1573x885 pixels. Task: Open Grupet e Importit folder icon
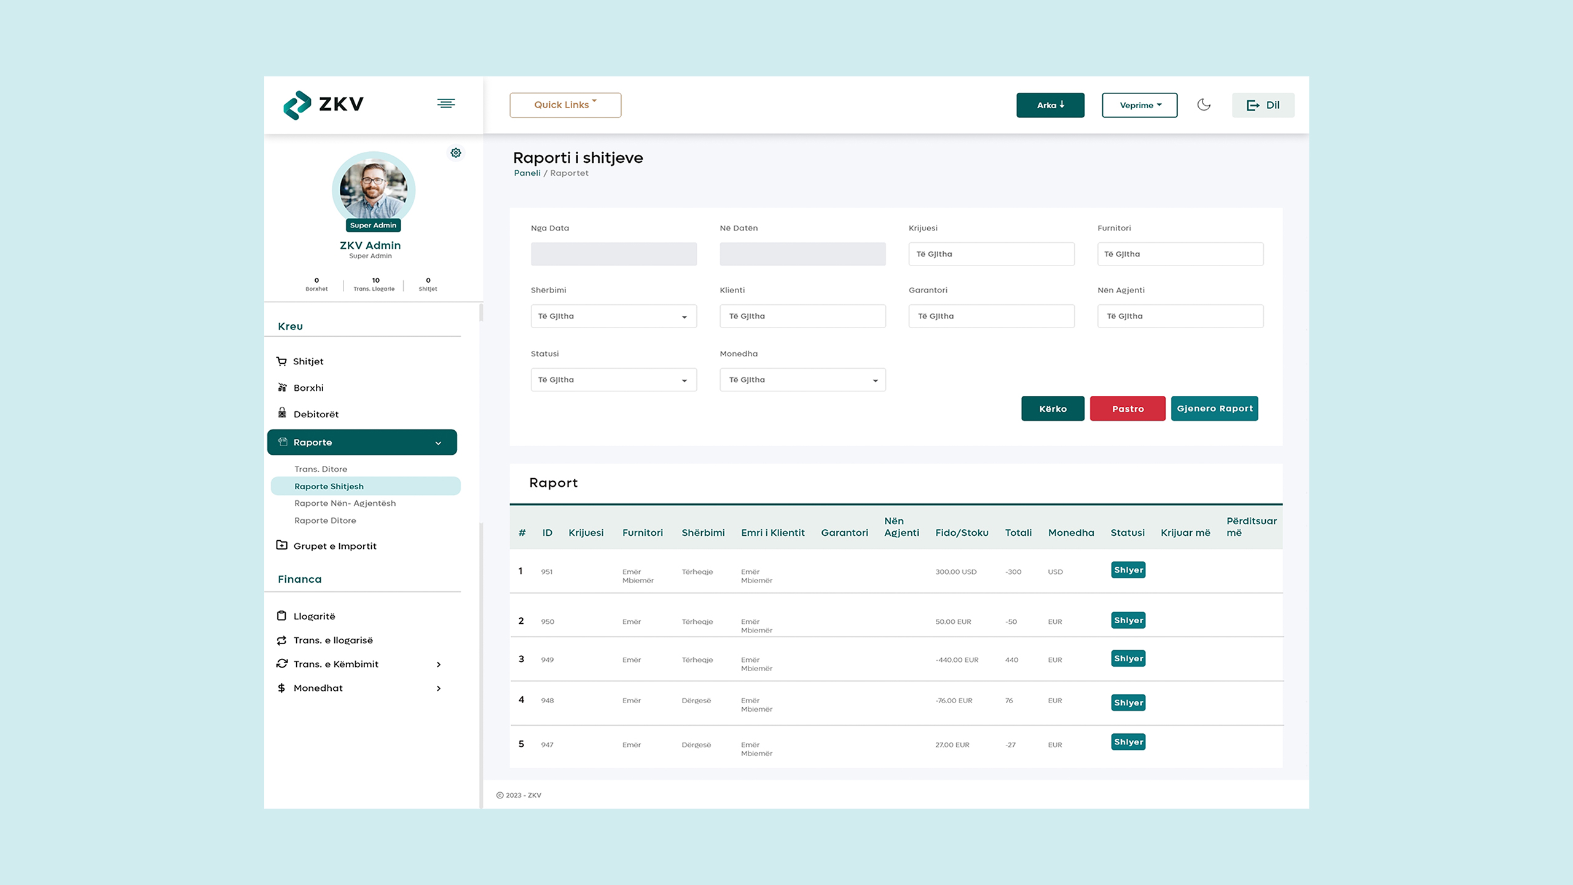tap(282, 545)
